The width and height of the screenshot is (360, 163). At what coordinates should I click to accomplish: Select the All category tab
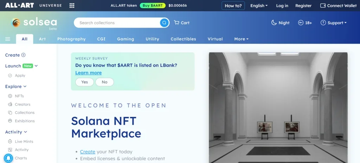point(25,39)
